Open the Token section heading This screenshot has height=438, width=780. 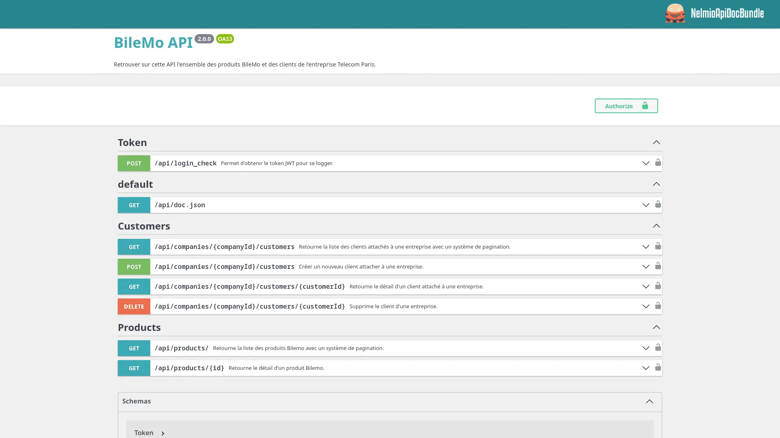pyautogui.click(x=132, y=142)
